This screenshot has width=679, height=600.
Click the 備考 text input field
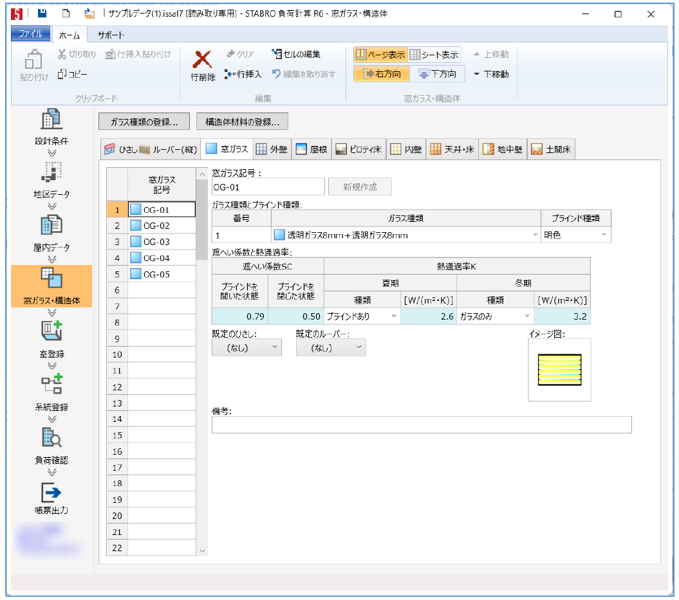point(421,425)
